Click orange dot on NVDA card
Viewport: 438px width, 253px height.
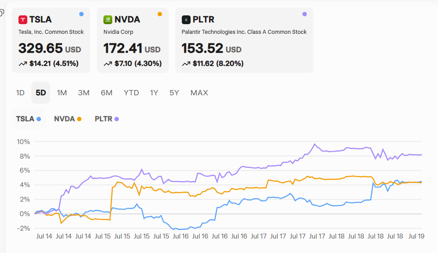(x=159, y=14)
